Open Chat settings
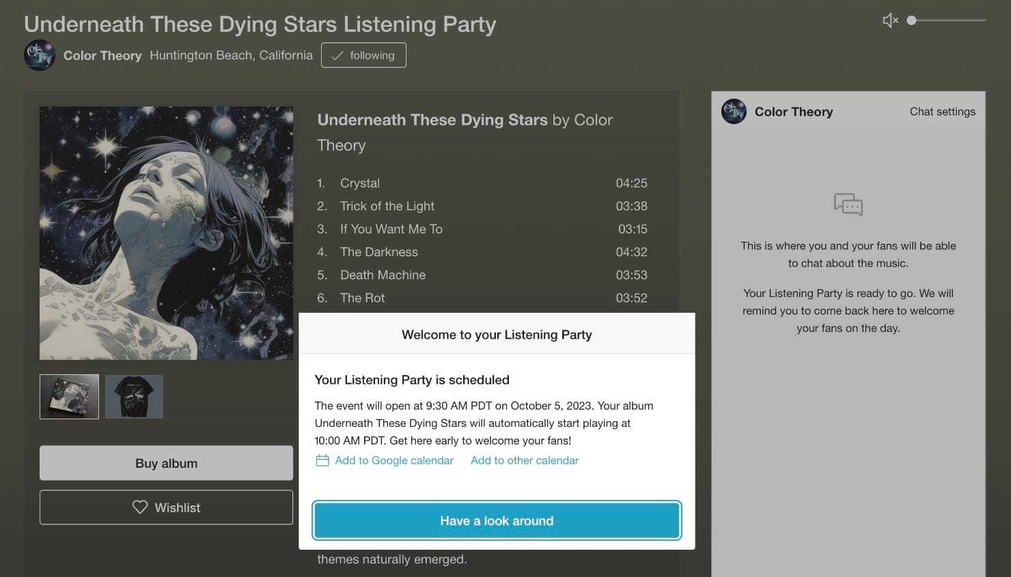This screenshot has height=577, width=1011. click(942, 111)
